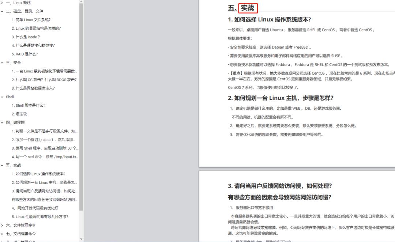This screenshot has height=242, width=395.
Task: Go to 4. 写一个 sed 命令 entry
Action: point(45,157)
